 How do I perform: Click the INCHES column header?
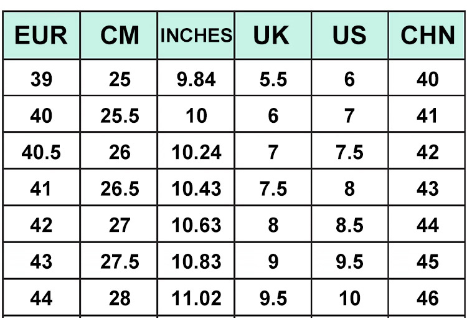tap(196, 36)
